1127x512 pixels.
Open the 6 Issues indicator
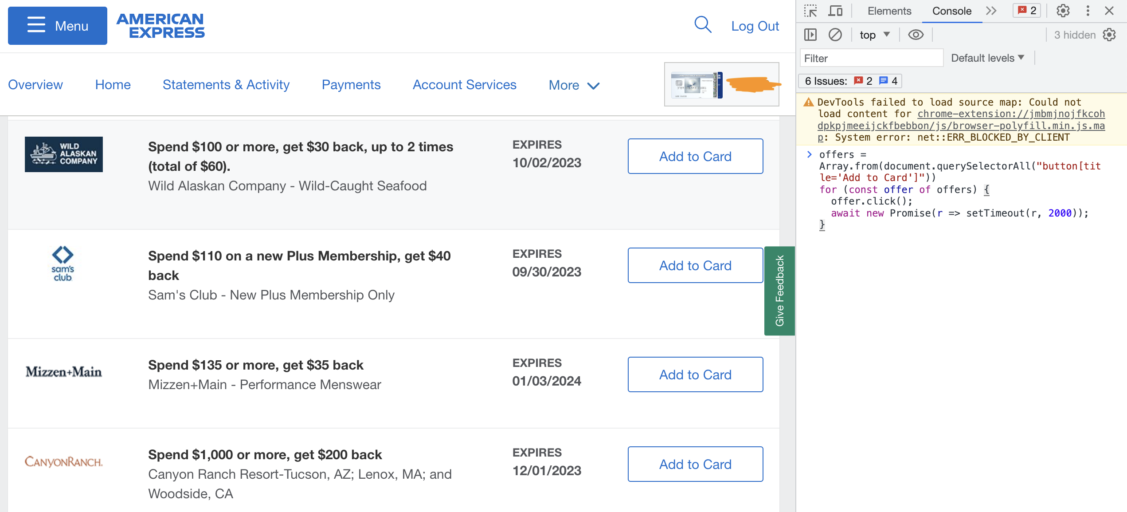pyautogui.click(x=851, y=81)
